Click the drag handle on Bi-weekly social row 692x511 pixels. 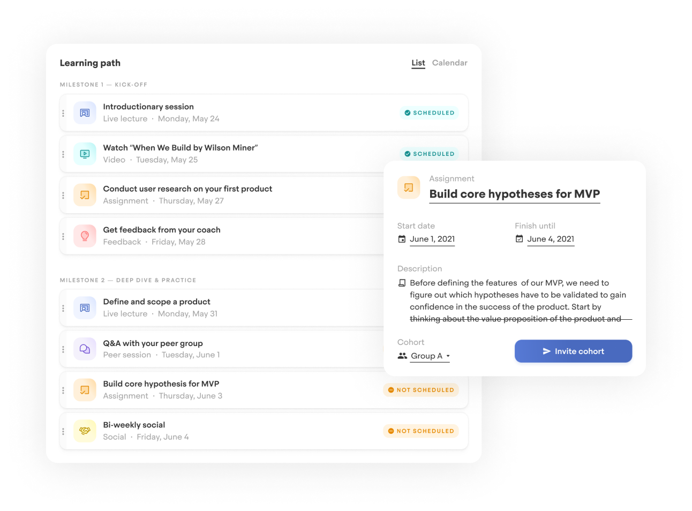coord(63,431)
